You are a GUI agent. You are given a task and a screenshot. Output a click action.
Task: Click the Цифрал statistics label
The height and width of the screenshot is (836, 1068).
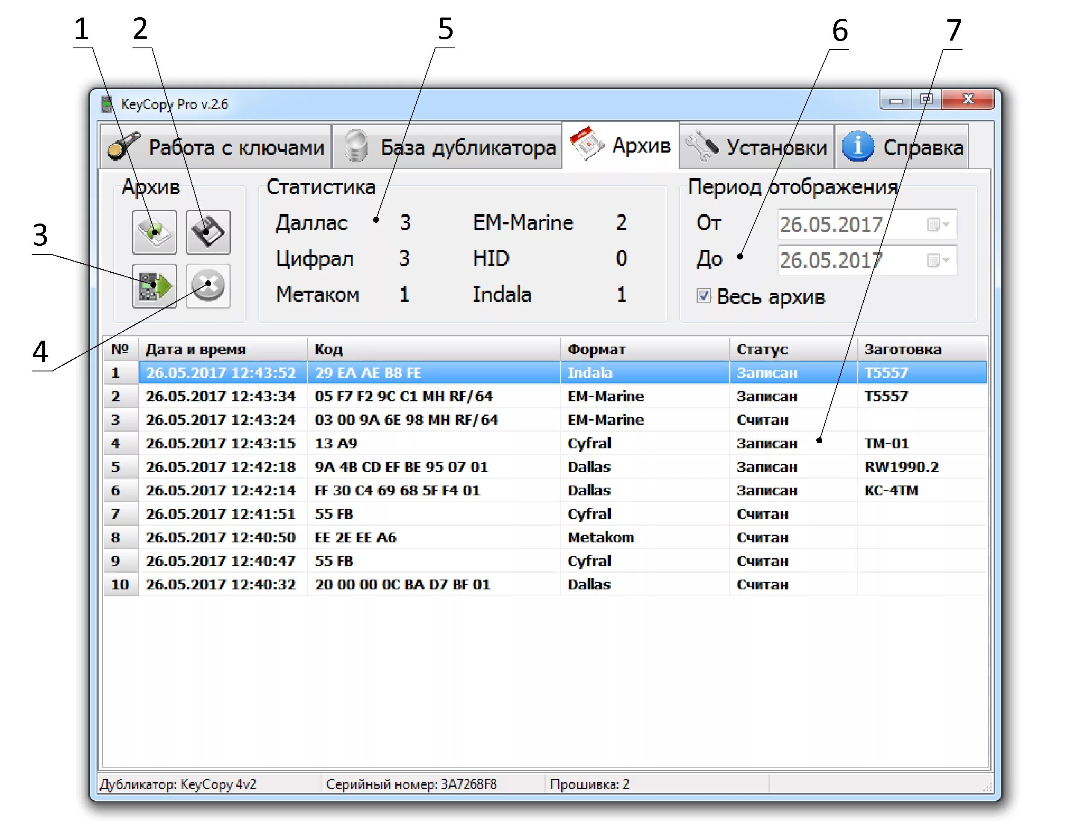pos(315,259)
